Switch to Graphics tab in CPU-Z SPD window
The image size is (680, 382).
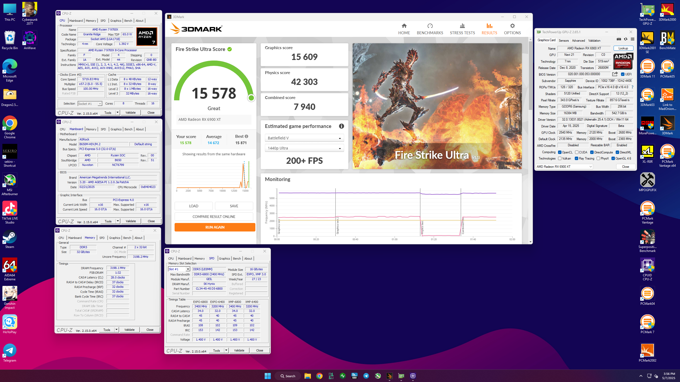224,259
